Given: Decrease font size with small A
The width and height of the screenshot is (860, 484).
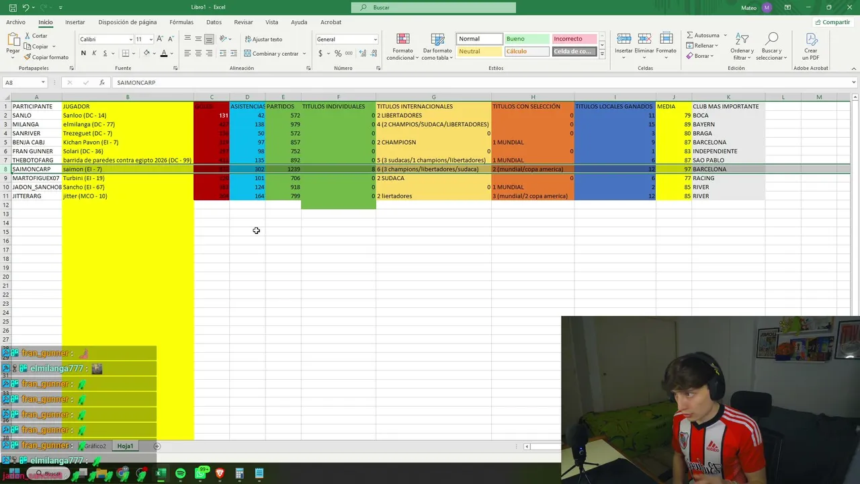Looking at the screenshot, I should pyautogui.click(x=171, y=39).
